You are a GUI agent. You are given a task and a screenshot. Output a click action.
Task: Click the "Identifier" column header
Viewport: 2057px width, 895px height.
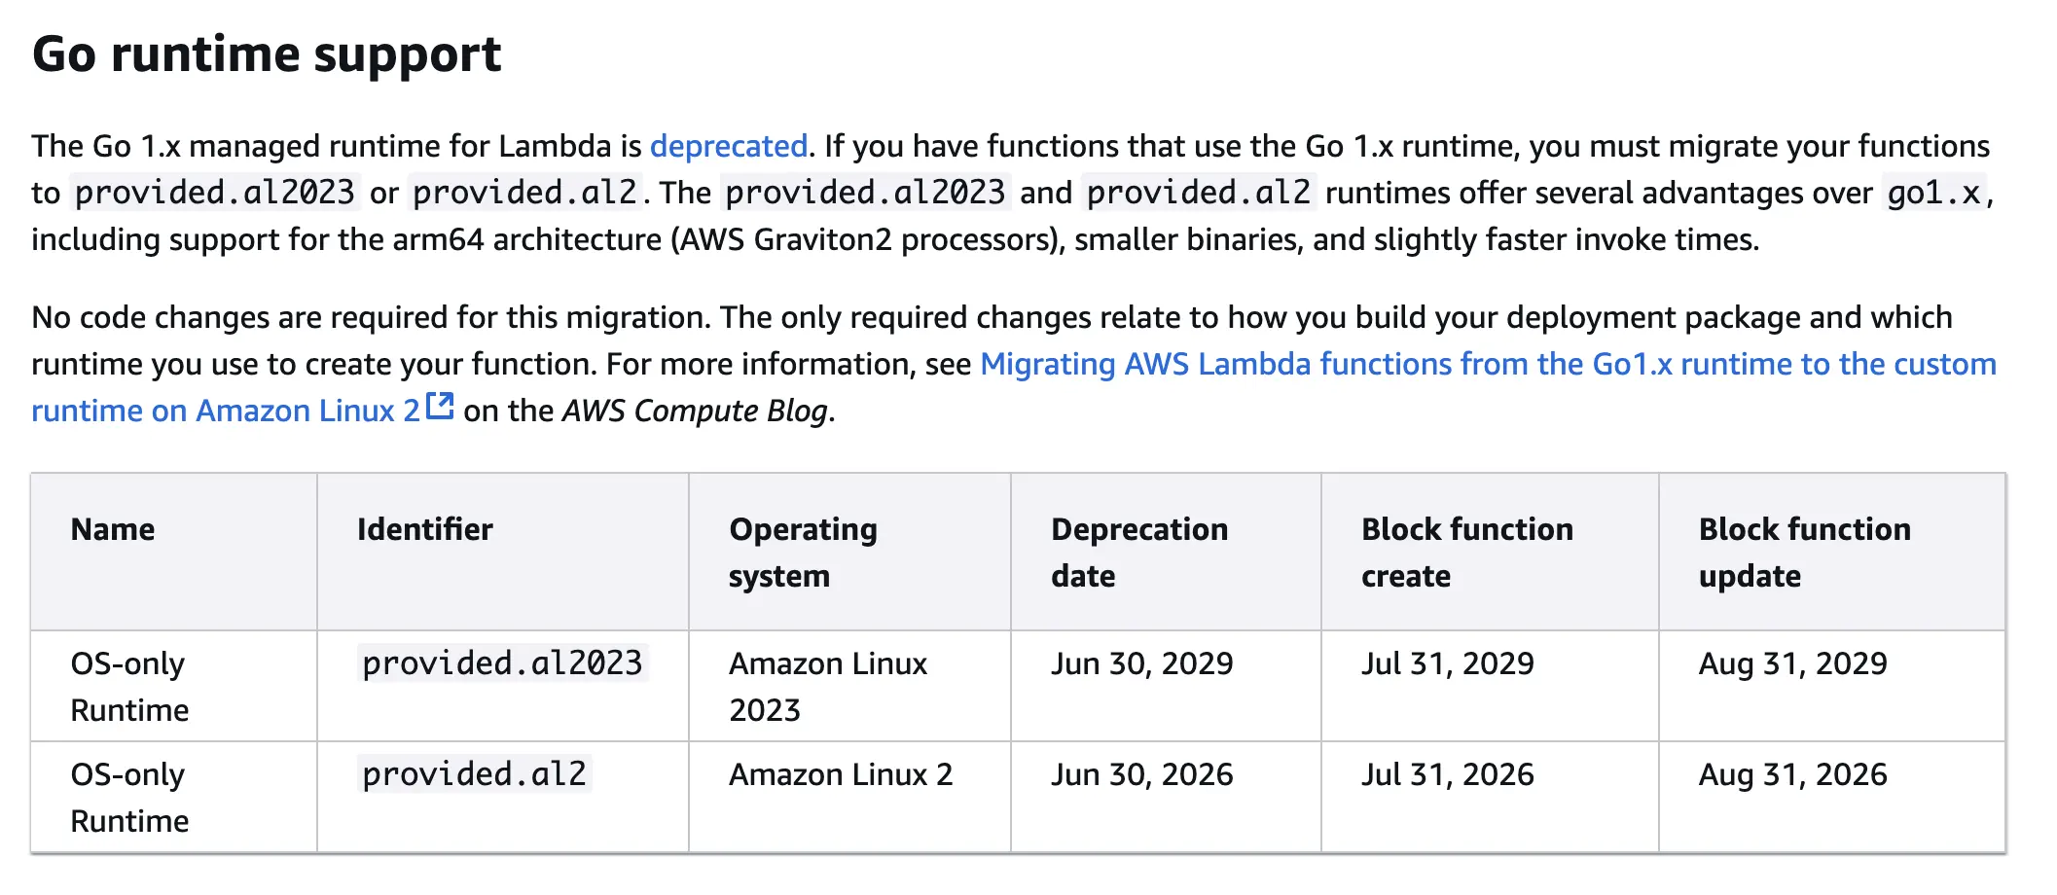(424, 529)
